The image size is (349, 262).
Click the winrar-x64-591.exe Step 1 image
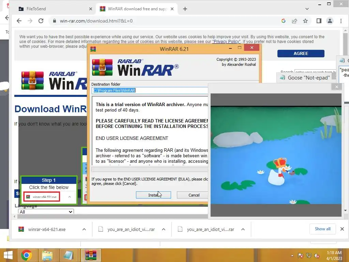click(42, 197)
